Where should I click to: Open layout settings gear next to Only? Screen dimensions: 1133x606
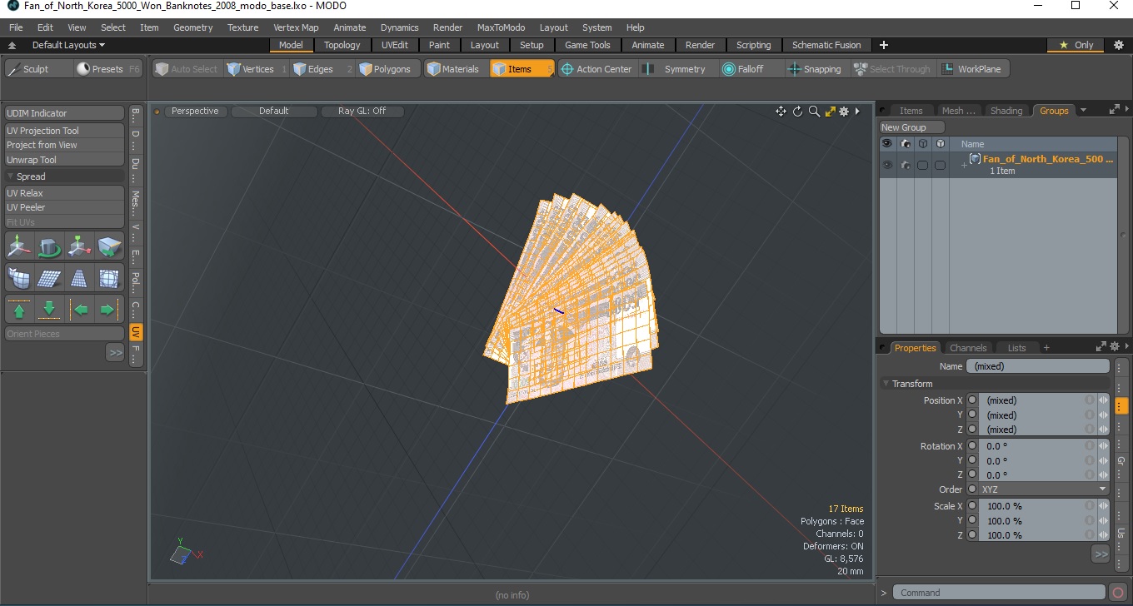(1119, 45)
